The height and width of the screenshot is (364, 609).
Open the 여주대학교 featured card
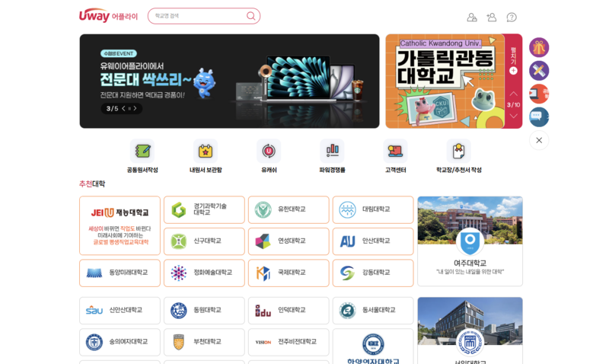click(x=470, y=241)
